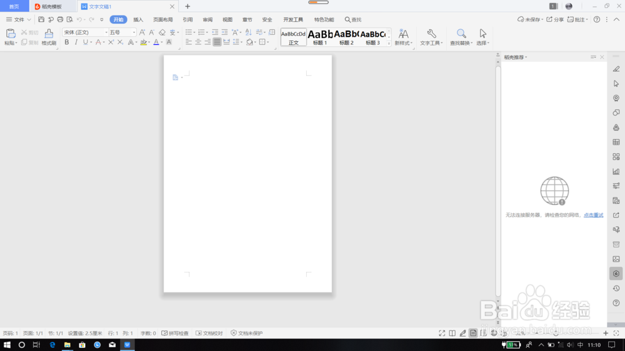Open the font name dropdown 宋体 (正文)
625x351 pixels.
(x=106, y=32)
